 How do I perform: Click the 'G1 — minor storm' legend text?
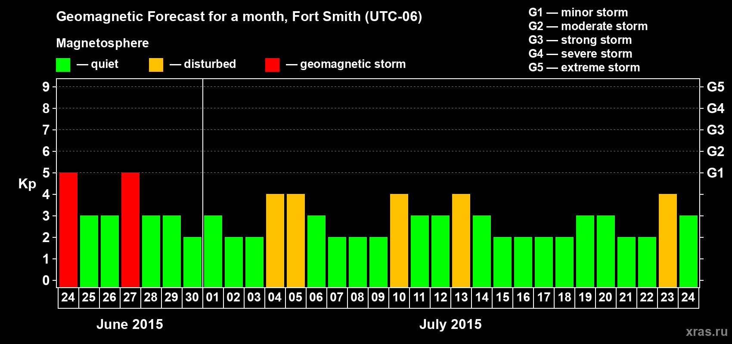(x=578, y=12)
